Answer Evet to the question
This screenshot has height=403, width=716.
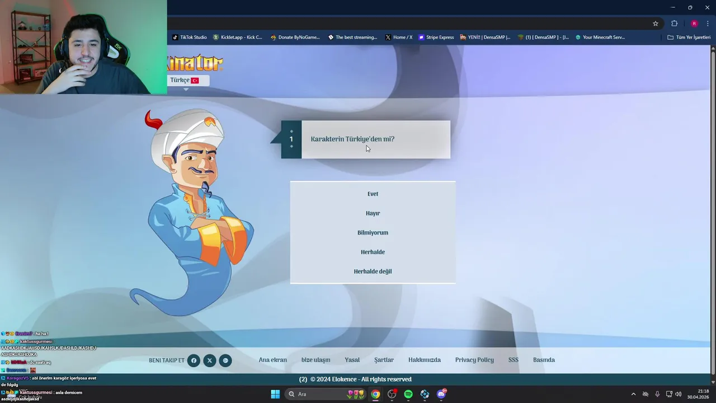coord(373,194)
